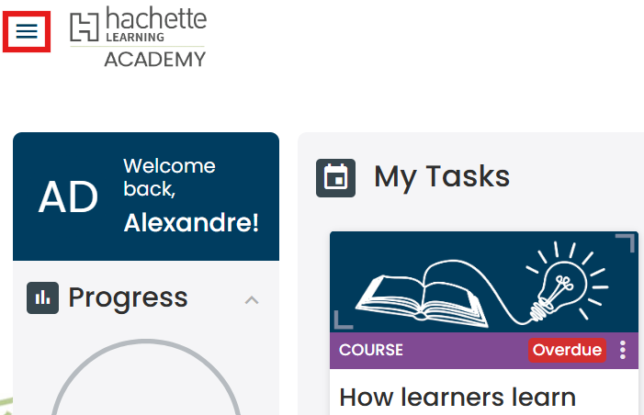Click the top-right corner bracket on banner
This screenshot has height=415, width=644.
(625, 243)
